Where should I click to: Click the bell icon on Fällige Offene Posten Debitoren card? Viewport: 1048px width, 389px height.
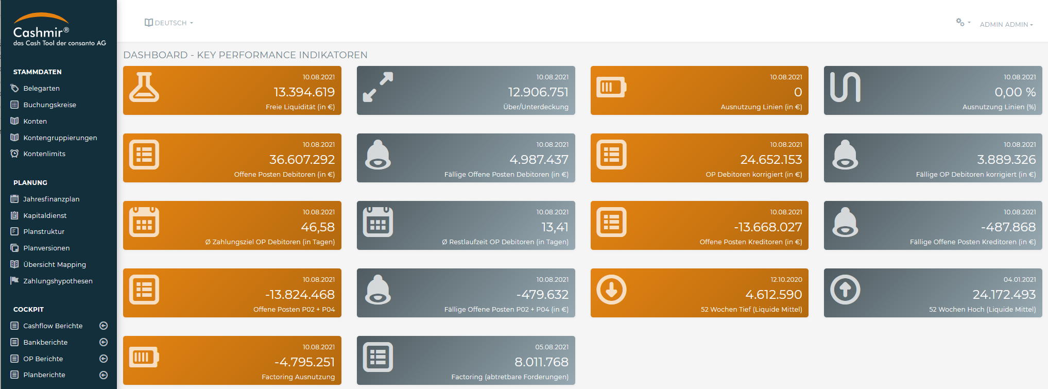coord(378,155)
